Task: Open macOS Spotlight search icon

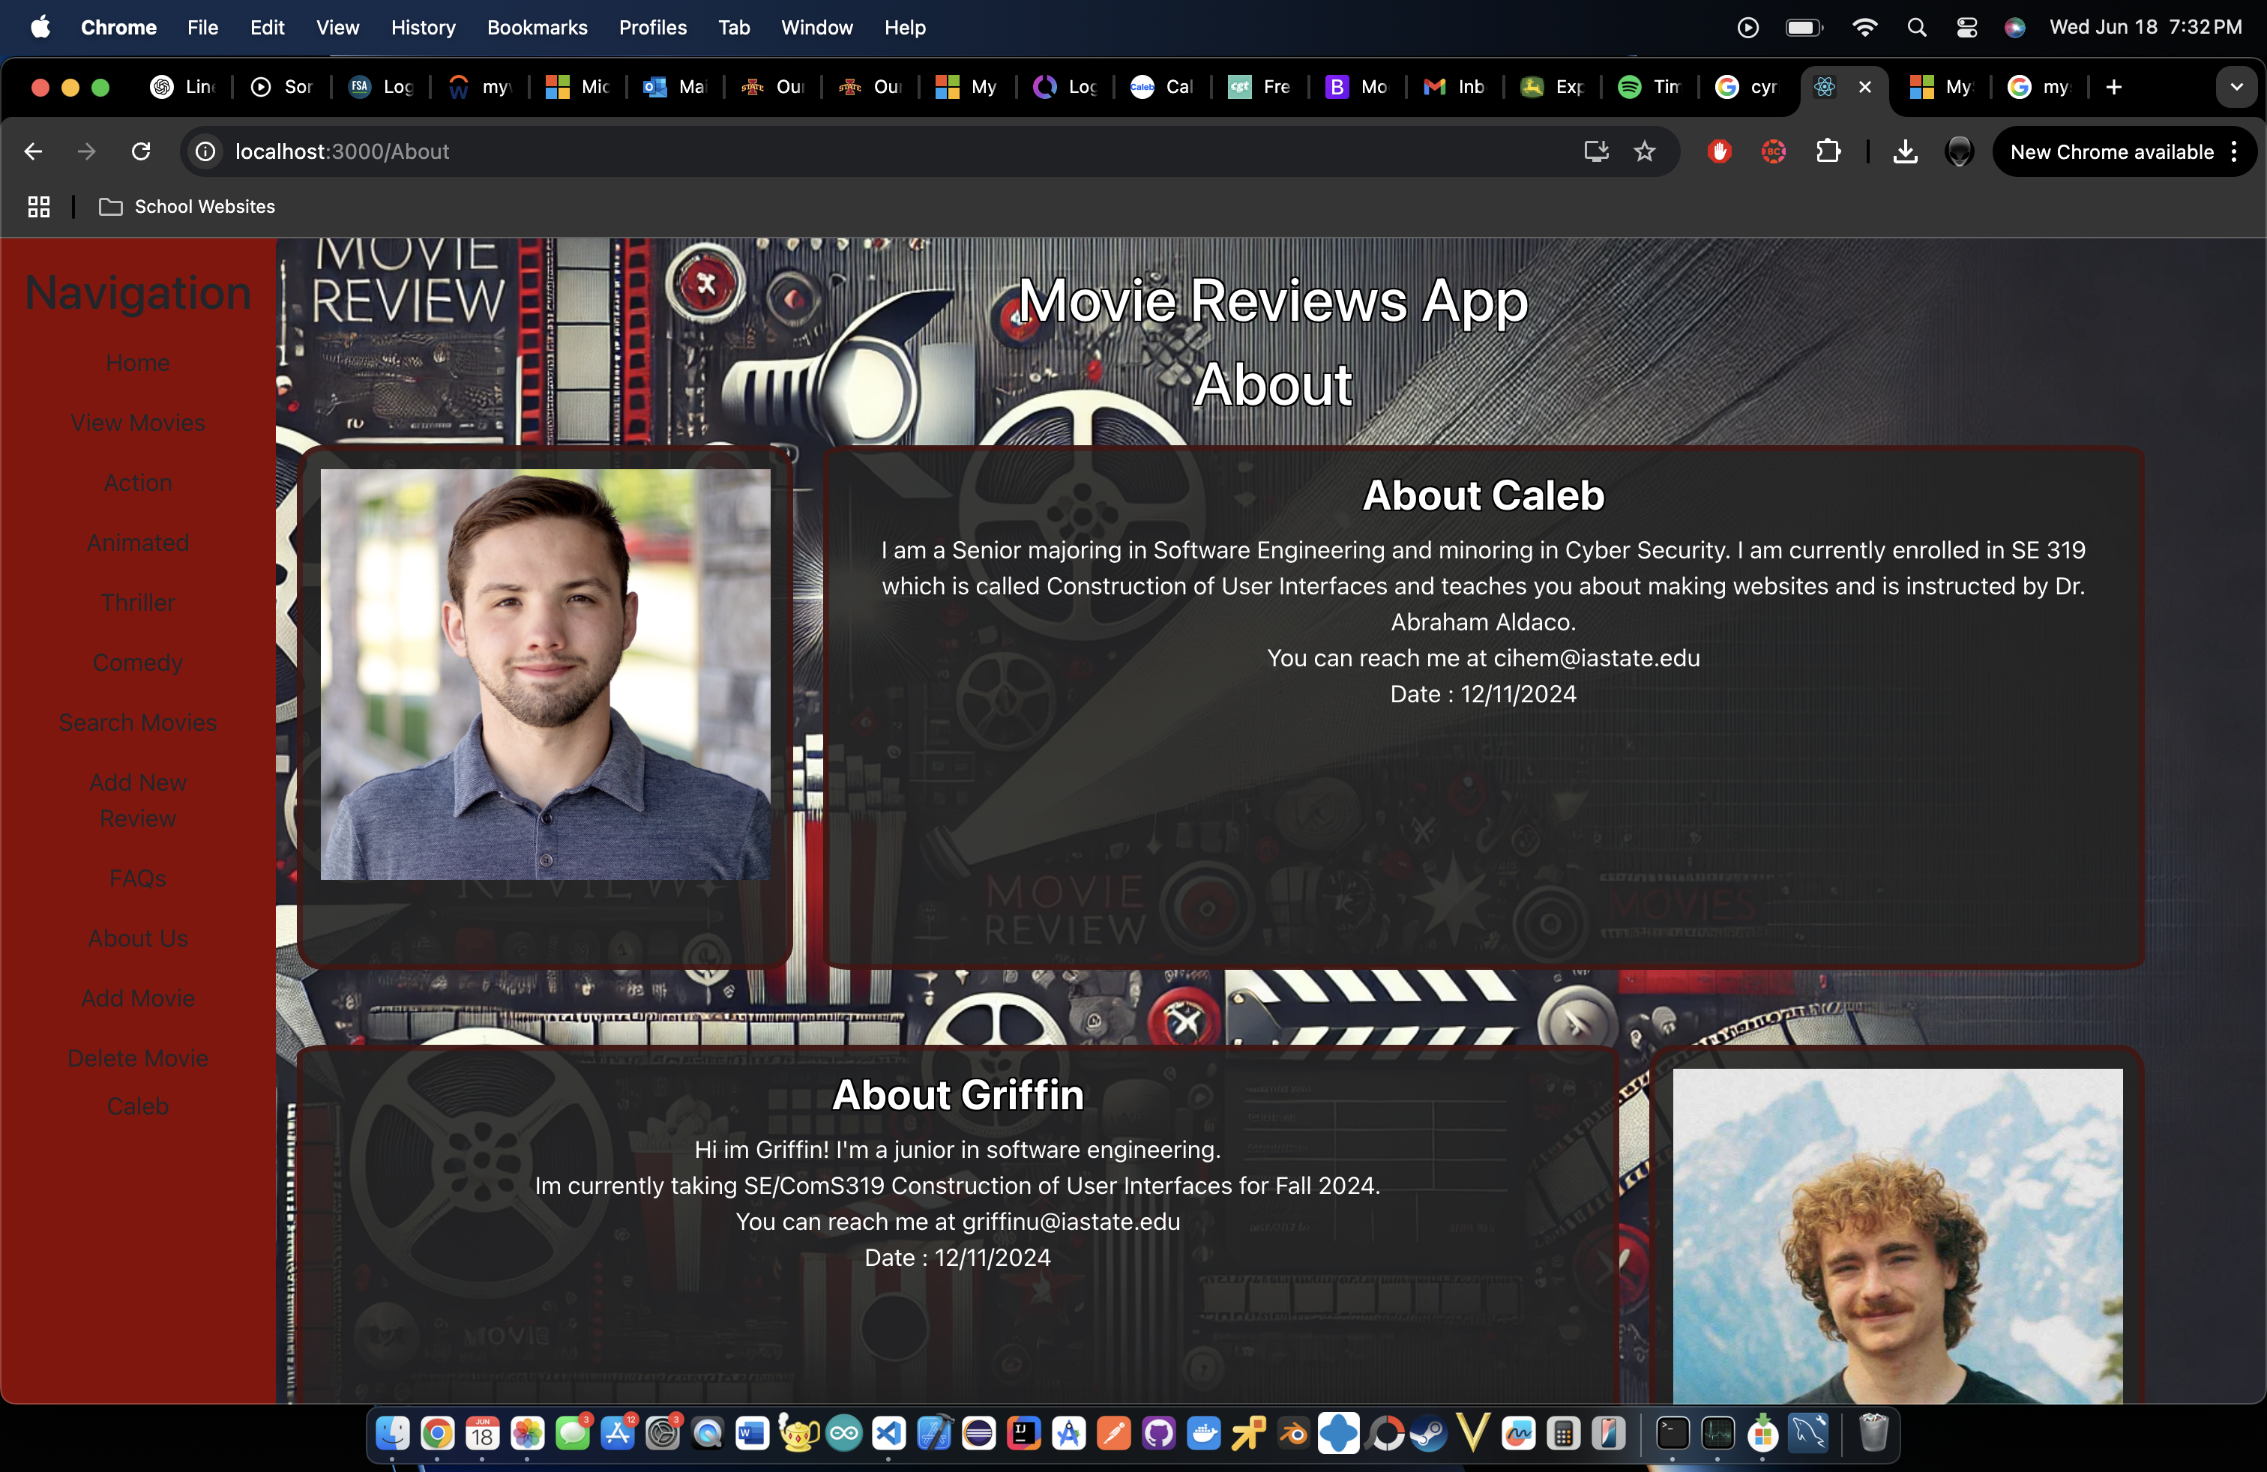Action: 1916,28
